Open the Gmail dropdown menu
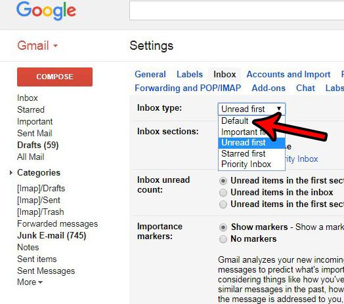This screenshot has width=344, height=304. coord(37,46)
